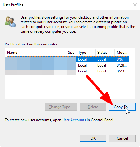This screenshot has height=147, width=140.
Task: Click the blurred name in the gray row
Action: coord(40,72)
